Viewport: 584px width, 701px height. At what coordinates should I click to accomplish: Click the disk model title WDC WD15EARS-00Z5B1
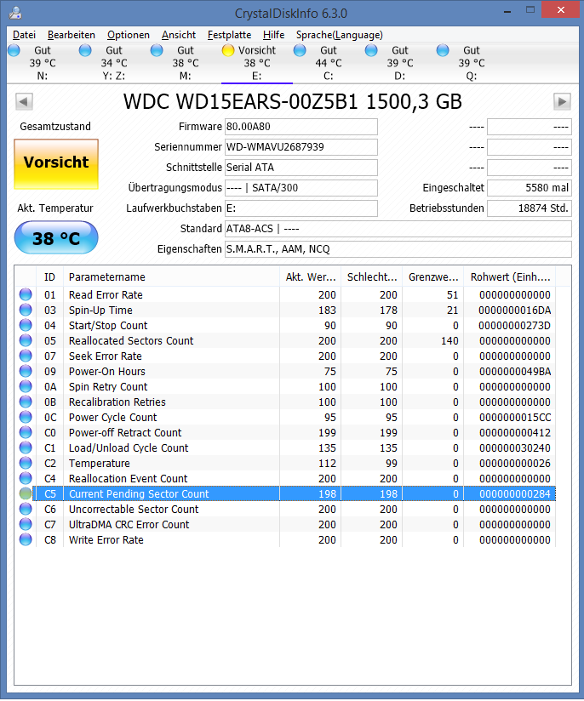241,101
